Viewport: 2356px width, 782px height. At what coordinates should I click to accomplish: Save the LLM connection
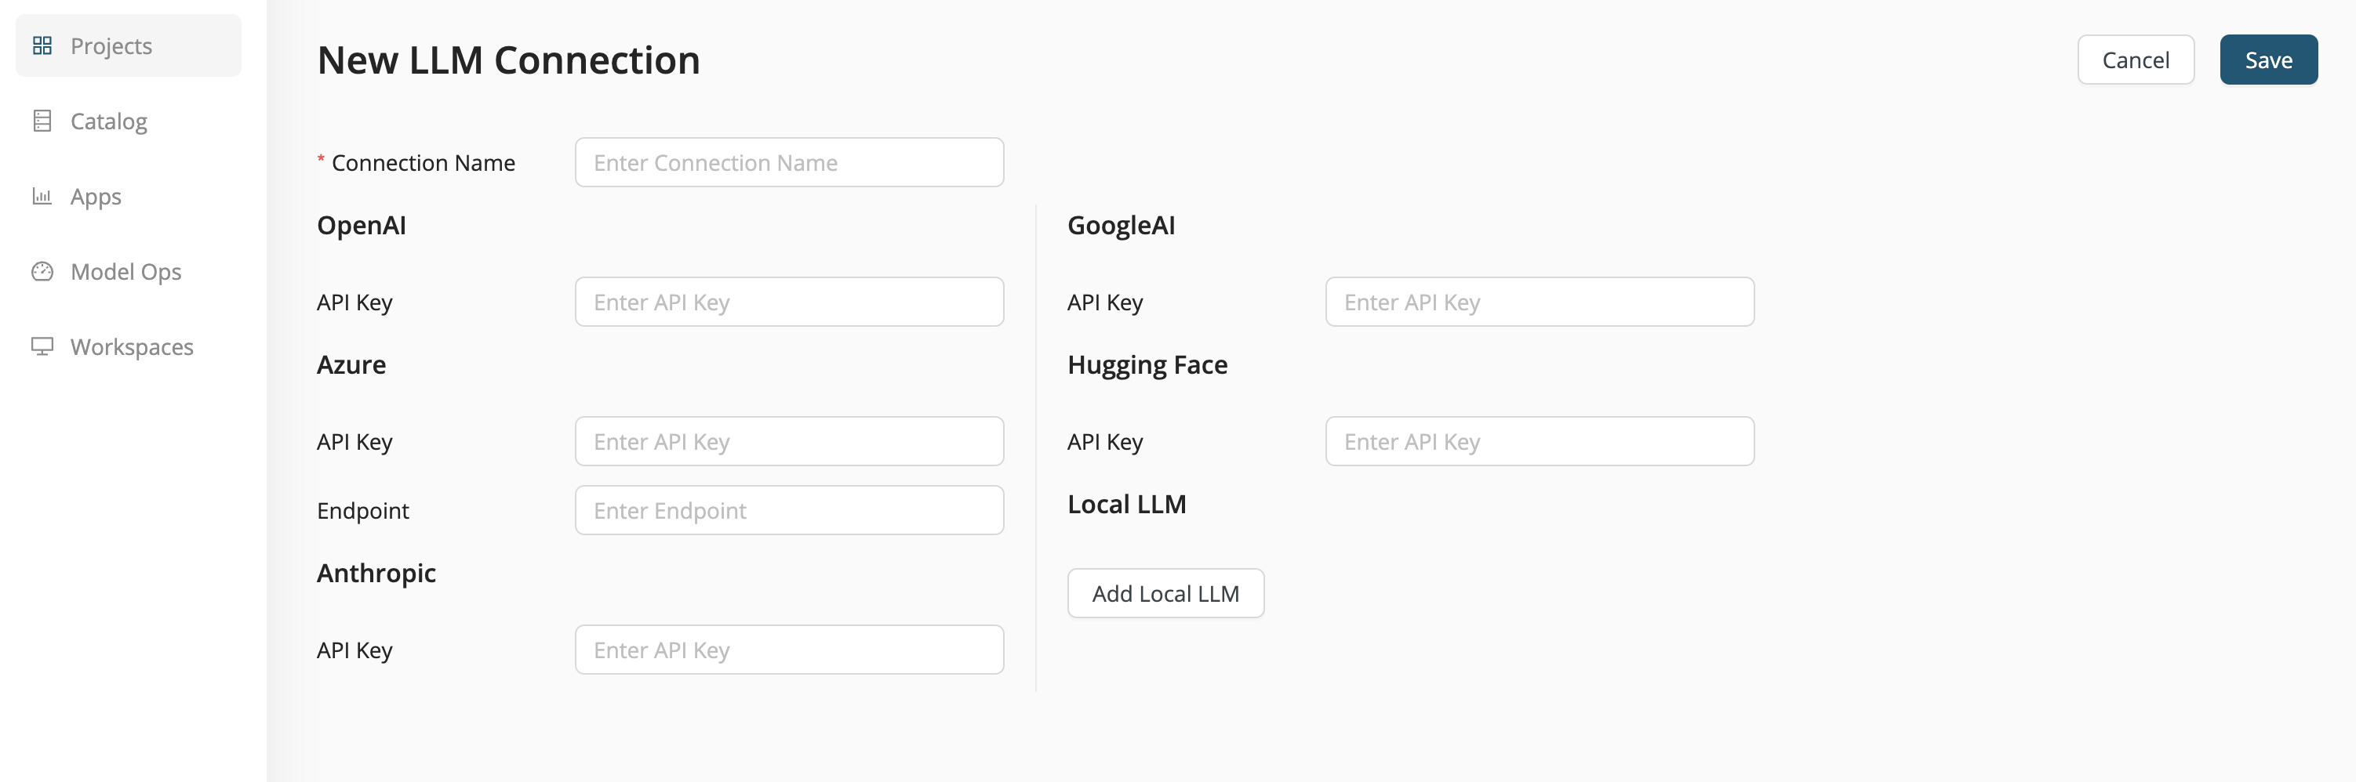(x=2268, y=60)
